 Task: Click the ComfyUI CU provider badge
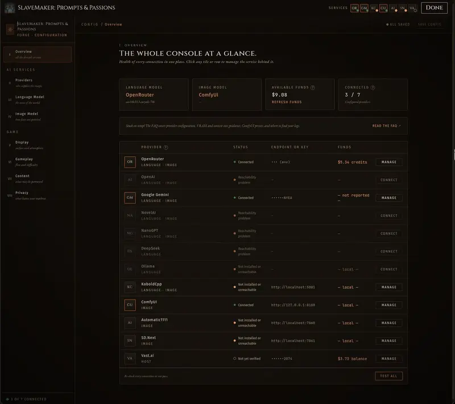point(130,305)
